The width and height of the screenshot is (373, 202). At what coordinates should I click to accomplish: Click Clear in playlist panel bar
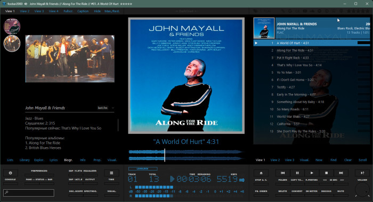click(348, 160)
